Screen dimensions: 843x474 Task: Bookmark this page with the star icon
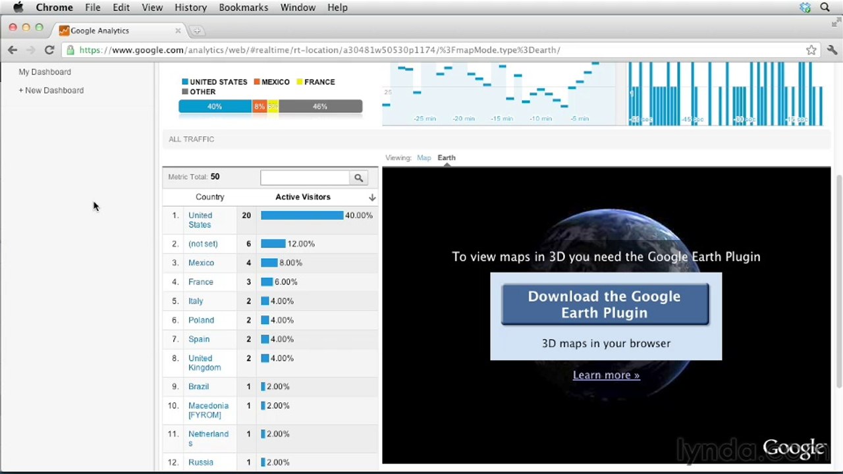pyautogui.click(x=811, y=50)
